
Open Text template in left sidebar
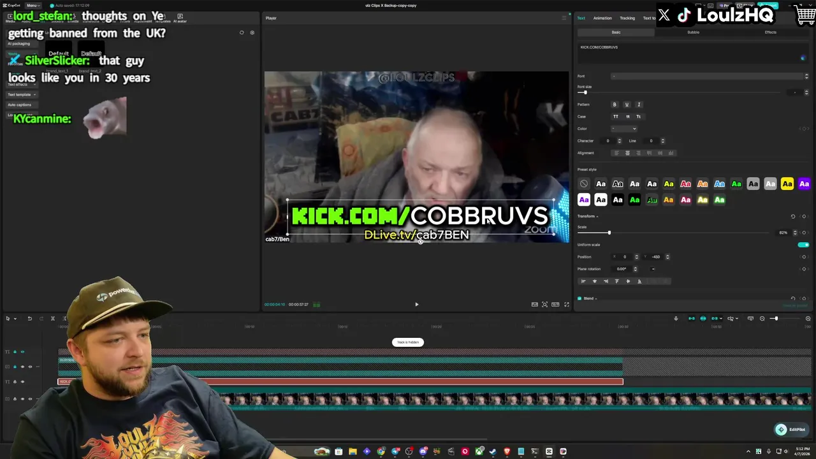point(20,94)
